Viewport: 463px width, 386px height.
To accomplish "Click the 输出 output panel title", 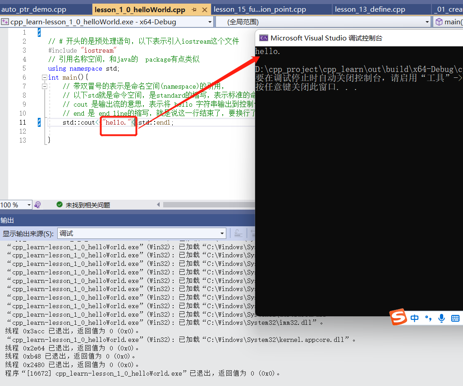I will pos(7,220).
